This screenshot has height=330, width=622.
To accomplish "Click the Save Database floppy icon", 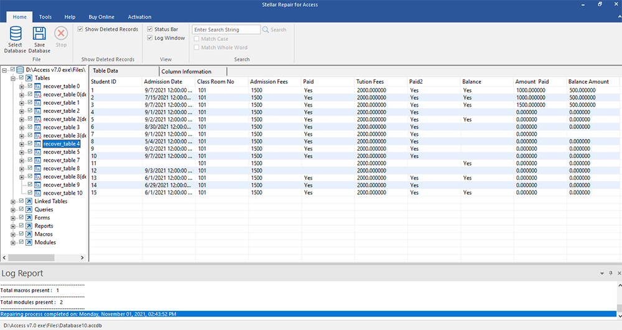I will tap(39, 34).
